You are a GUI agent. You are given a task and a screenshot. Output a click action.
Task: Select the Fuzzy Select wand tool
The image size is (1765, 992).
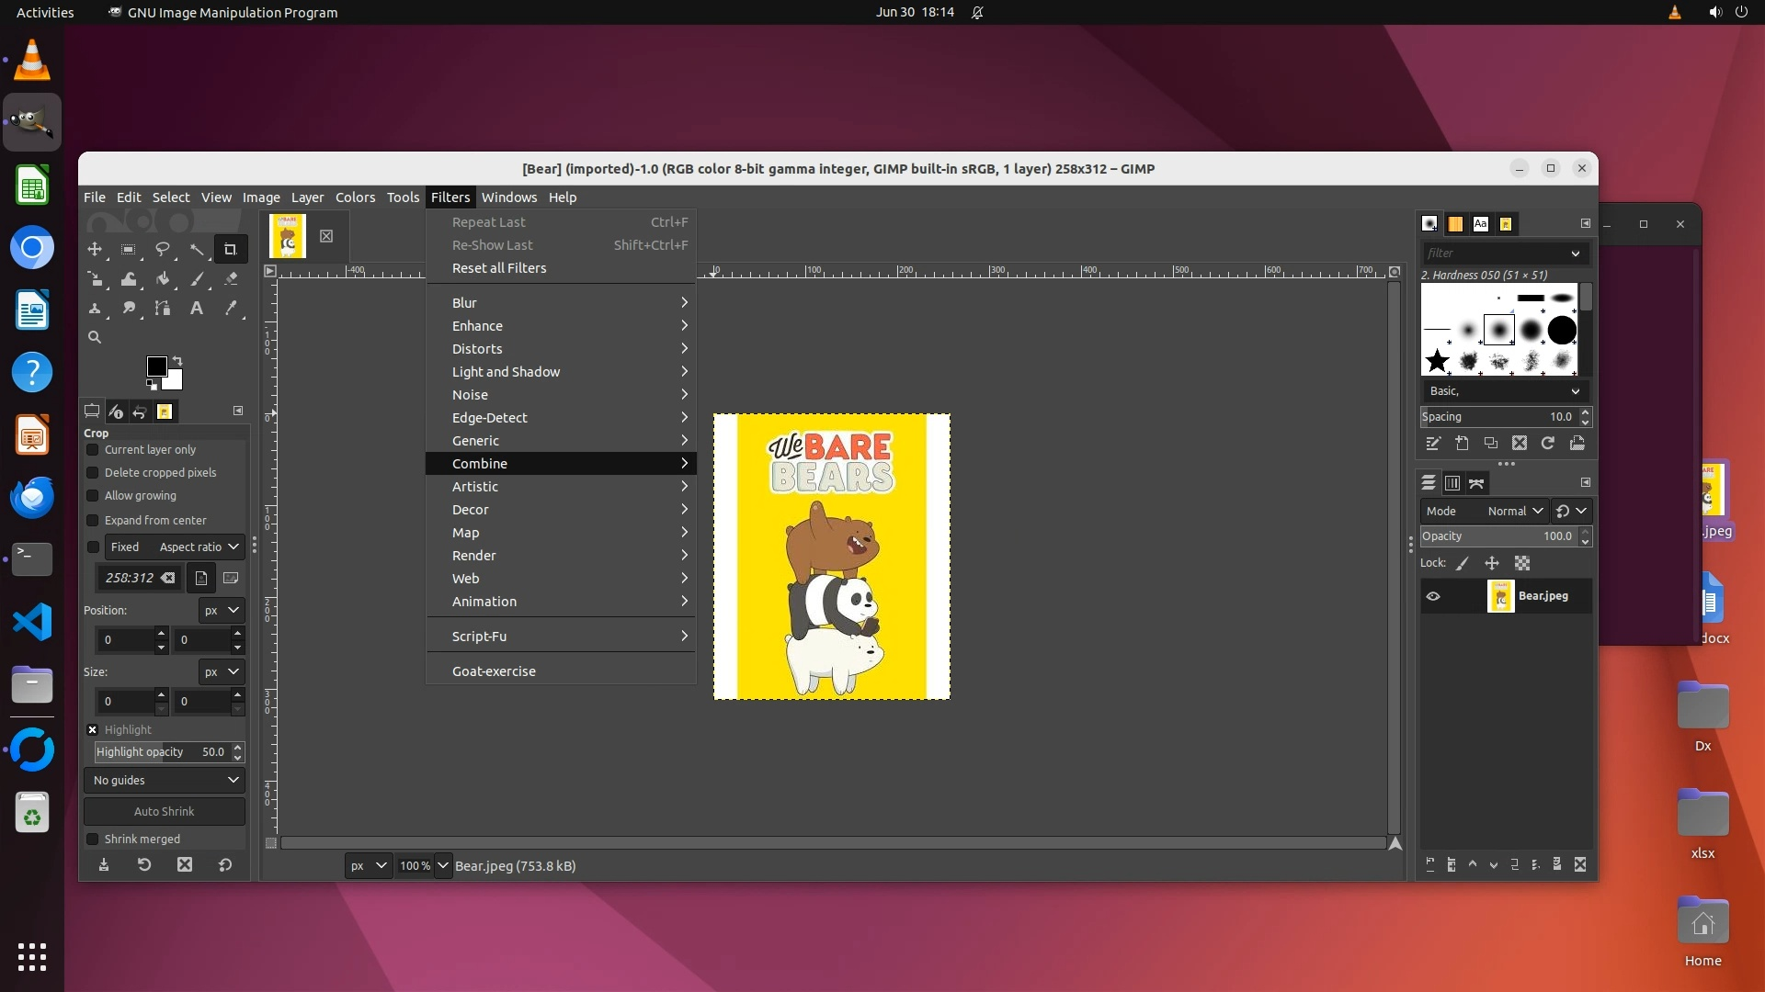tap(197, 249)
